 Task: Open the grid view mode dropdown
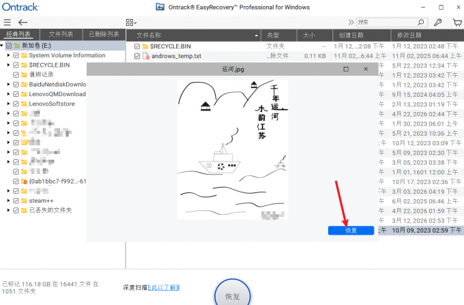[131, 23]
